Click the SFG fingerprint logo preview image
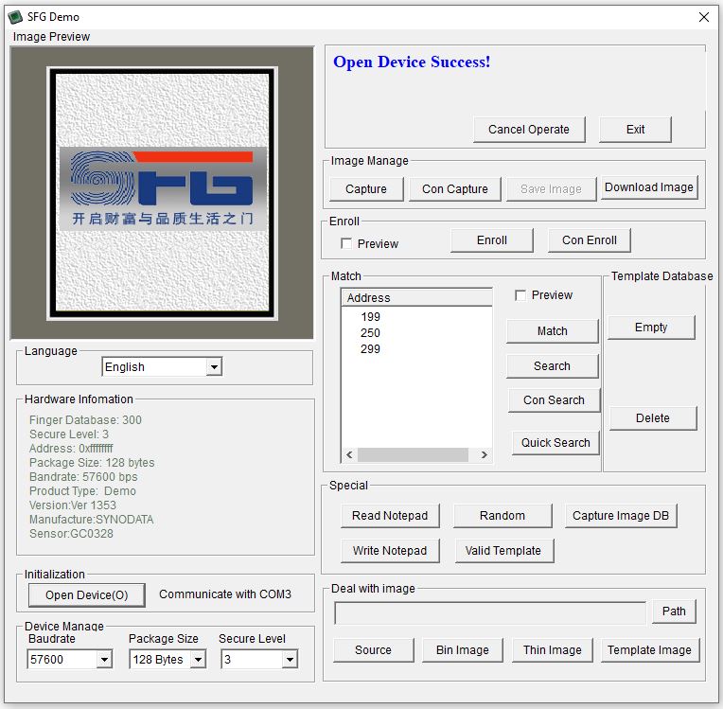The width and height of the screenshot is (723, 709). (163, 188)
